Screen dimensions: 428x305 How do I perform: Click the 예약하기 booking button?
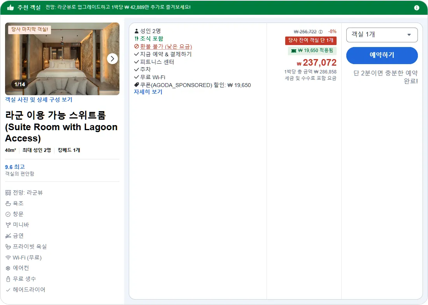pyautogui.click(x=382, y=55)
